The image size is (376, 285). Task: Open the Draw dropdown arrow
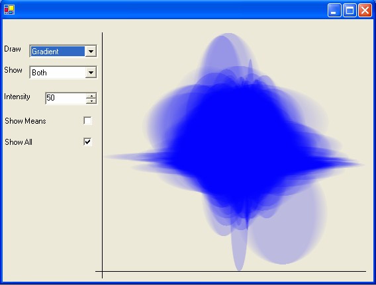point(91,51)
